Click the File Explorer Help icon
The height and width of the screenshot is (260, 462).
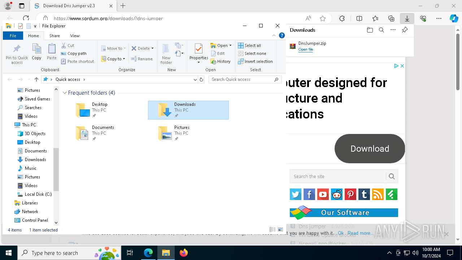pyautogui.click(x=282, y=35)
